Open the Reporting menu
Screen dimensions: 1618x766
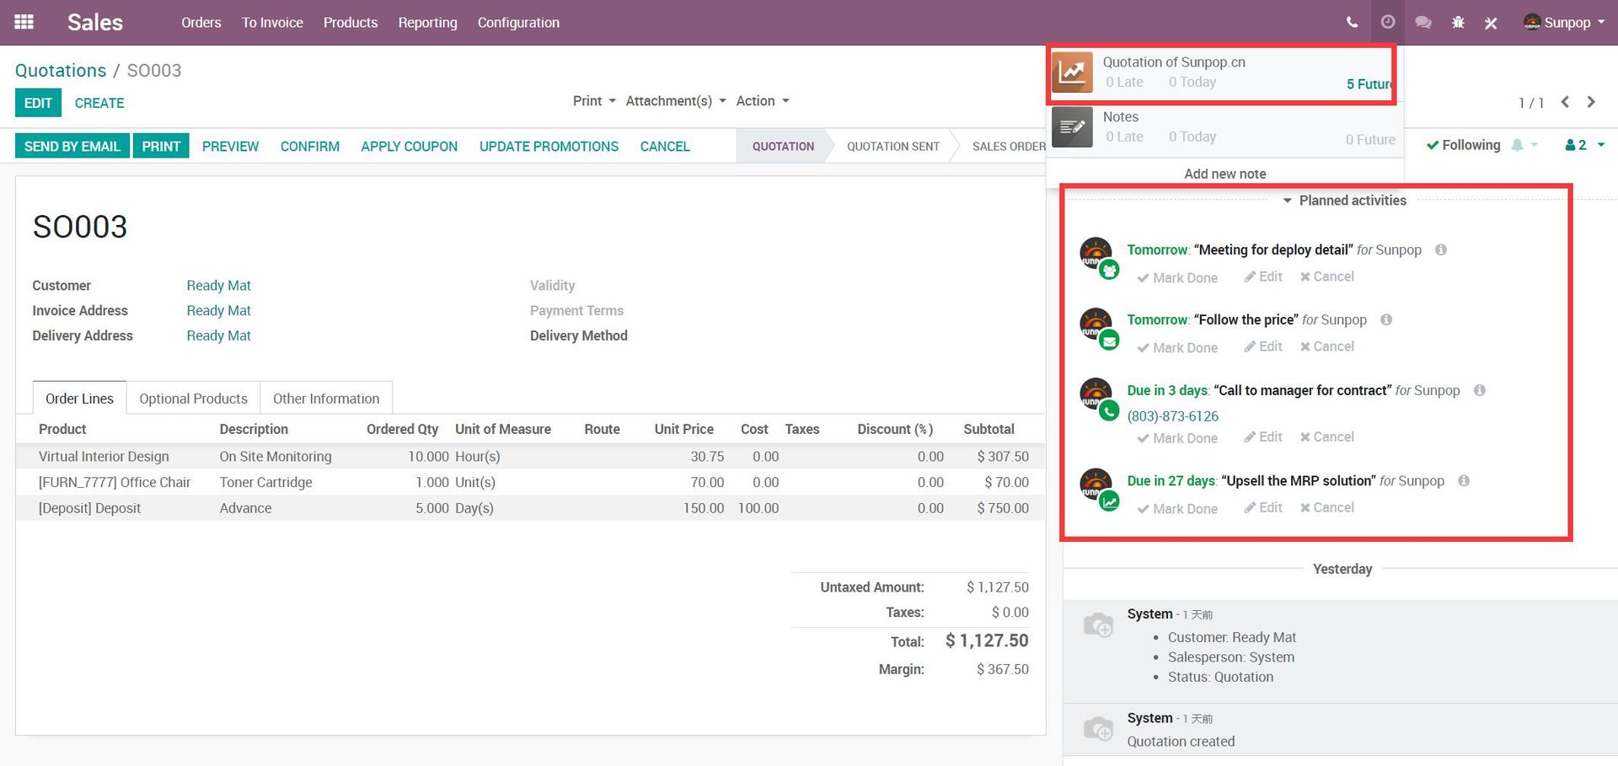click(x=427, y=23)
